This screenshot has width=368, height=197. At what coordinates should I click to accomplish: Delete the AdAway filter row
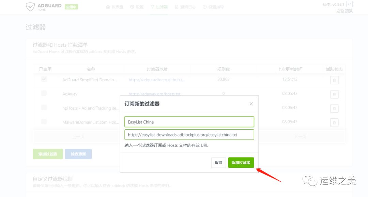tap(334, 94)
